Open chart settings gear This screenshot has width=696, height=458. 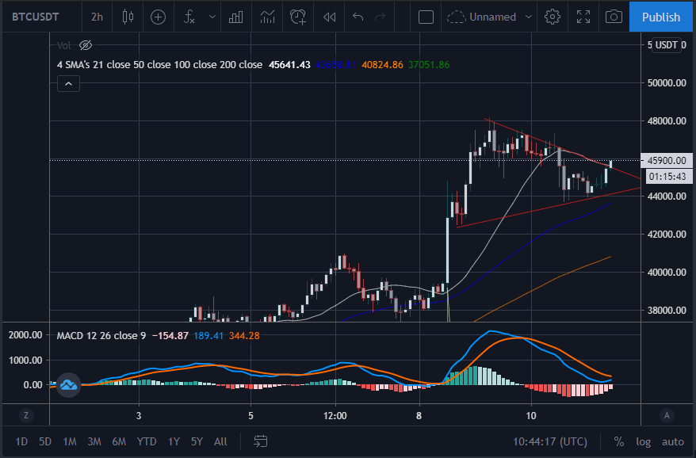553,17
